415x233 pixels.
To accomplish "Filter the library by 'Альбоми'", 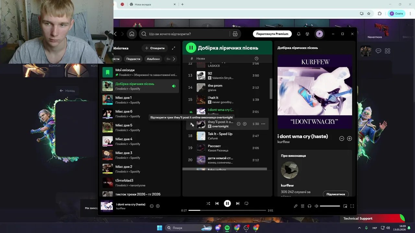I will 153,59.
